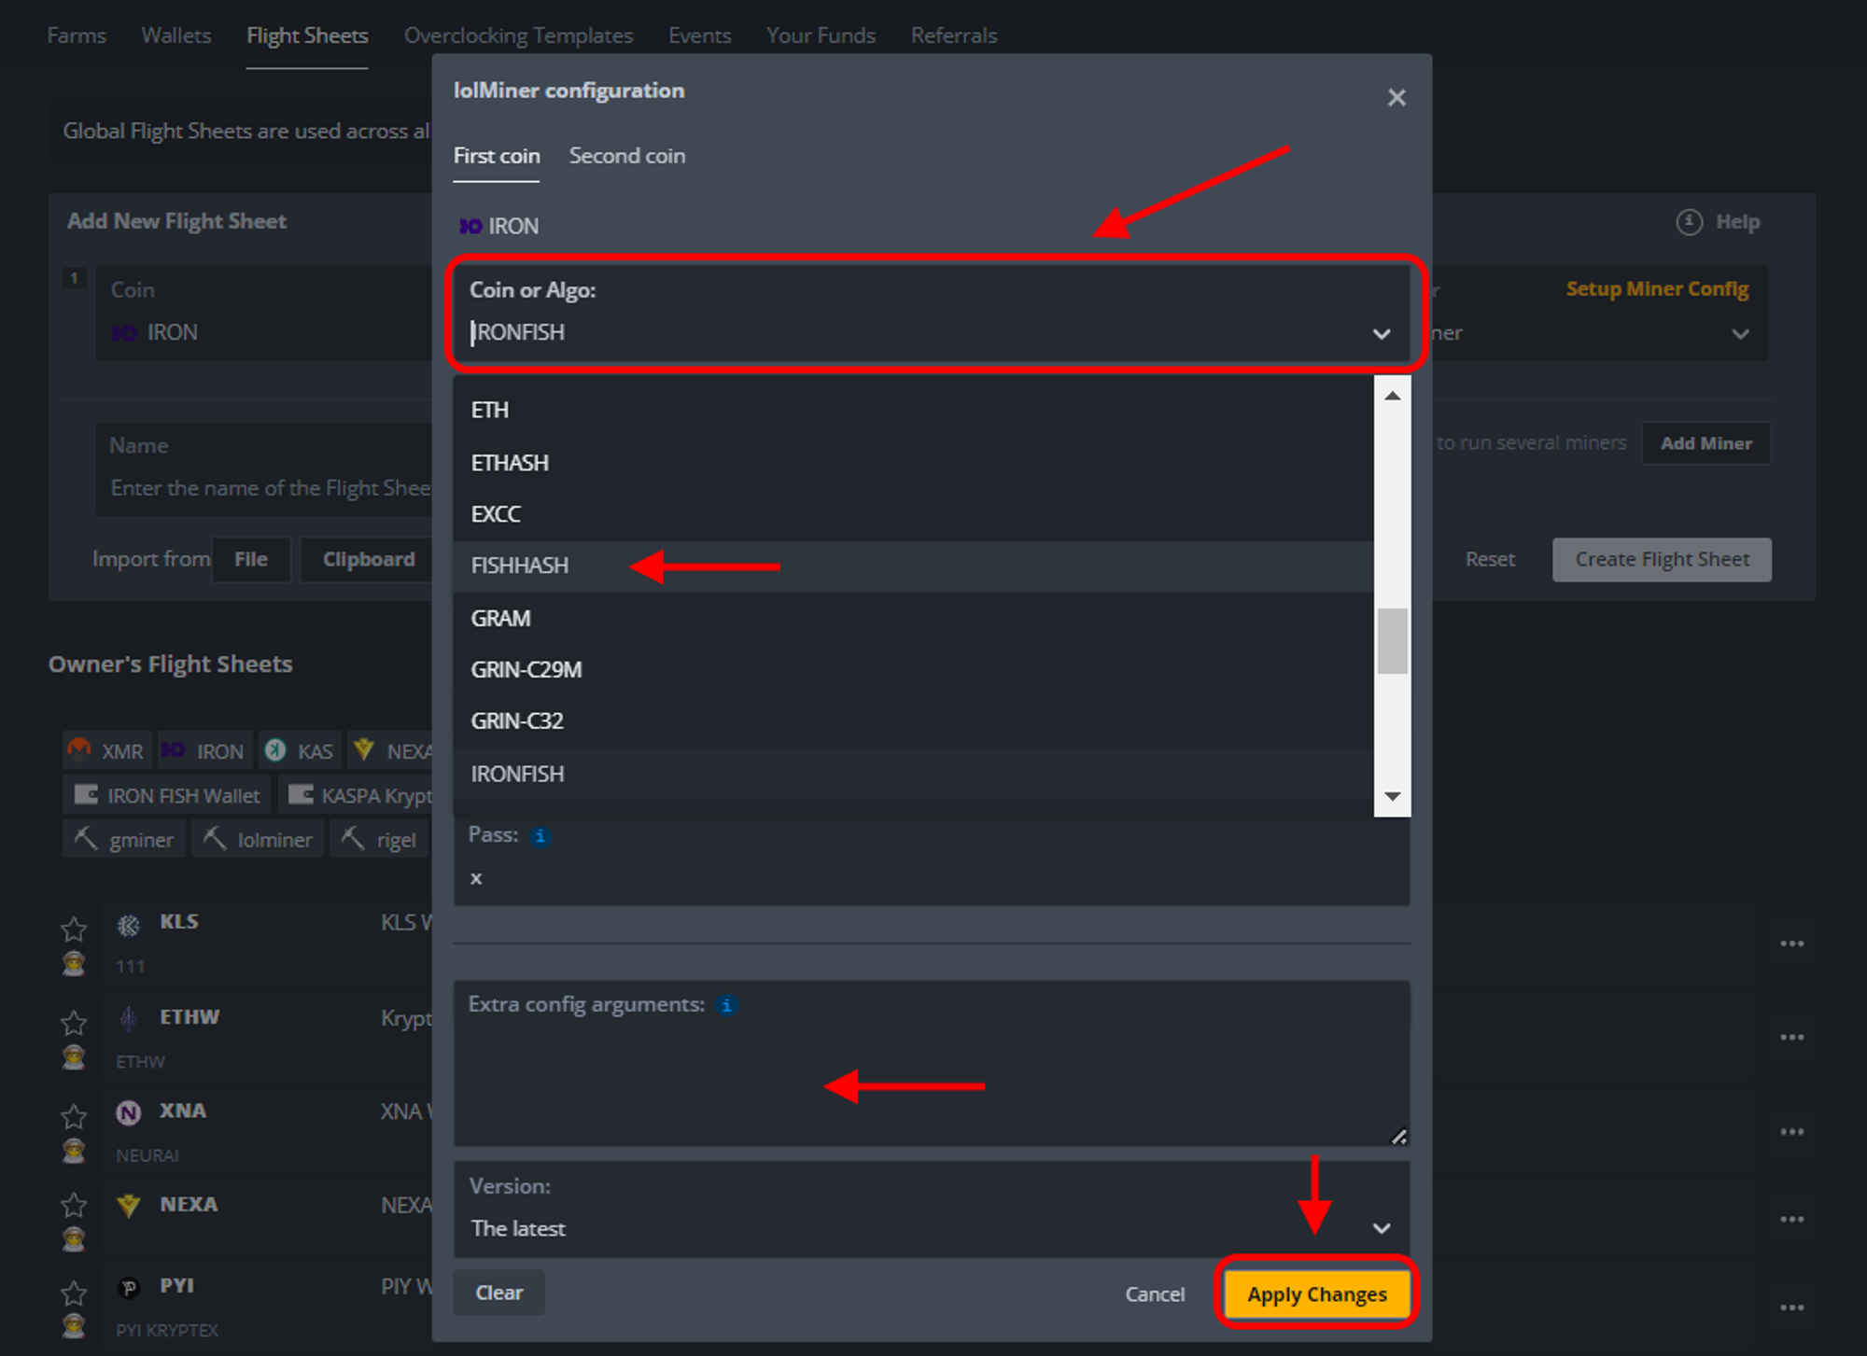Open the Your Funds page

click(821, 35)
